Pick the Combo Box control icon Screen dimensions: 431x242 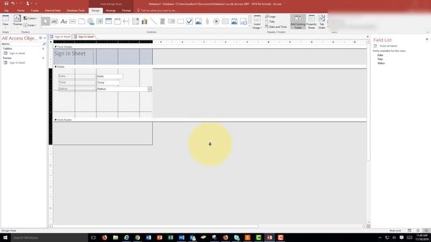[135, 22]
